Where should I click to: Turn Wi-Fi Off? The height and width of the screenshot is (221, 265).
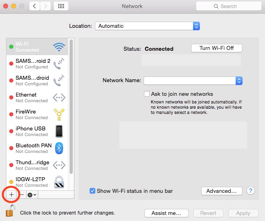216,48
